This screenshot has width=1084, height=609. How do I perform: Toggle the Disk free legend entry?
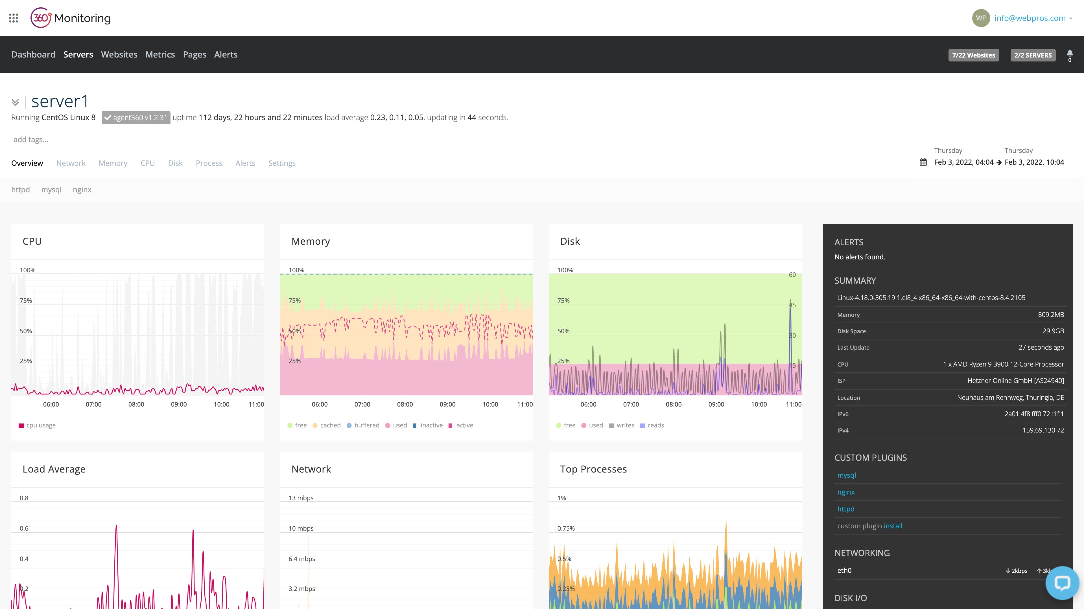coord(565,425)
